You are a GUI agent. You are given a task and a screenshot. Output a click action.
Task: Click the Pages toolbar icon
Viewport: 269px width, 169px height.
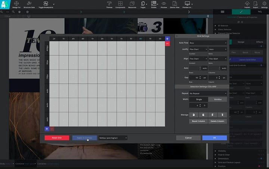[143, 3]
